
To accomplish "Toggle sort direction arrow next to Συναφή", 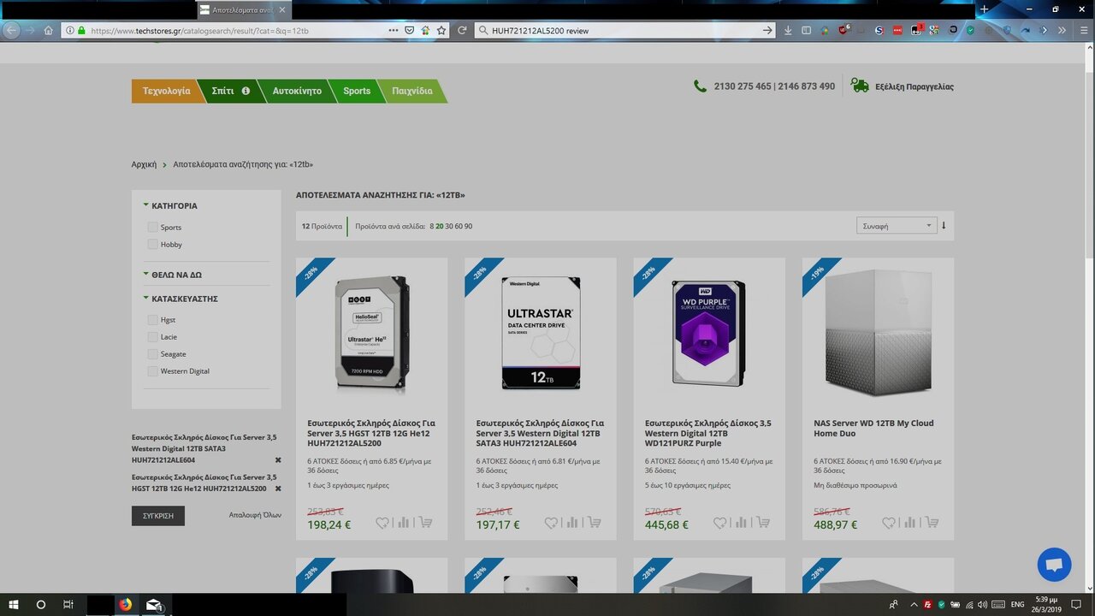I will coord(944,226).
